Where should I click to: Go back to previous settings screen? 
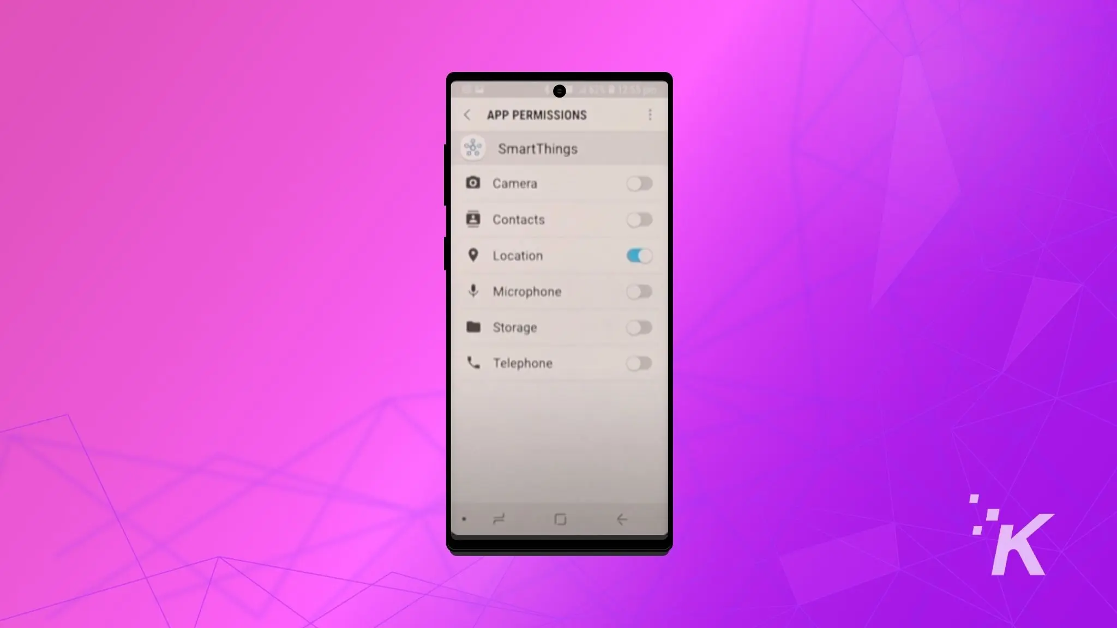point(466,114)
